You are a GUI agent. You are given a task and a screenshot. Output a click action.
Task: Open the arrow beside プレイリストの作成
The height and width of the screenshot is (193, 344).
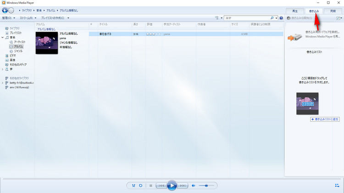[68, 18]
